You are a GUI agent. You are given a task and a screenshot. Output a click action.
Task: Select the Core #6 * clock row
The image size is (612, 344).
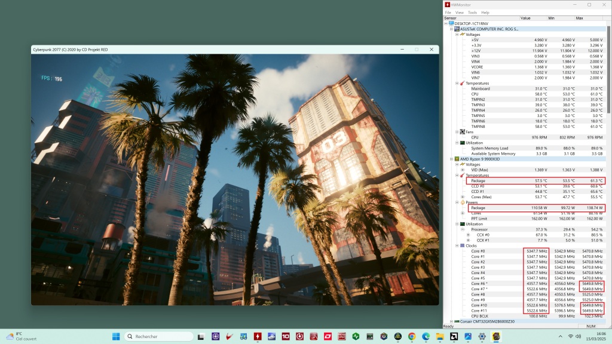coord(537,284)
